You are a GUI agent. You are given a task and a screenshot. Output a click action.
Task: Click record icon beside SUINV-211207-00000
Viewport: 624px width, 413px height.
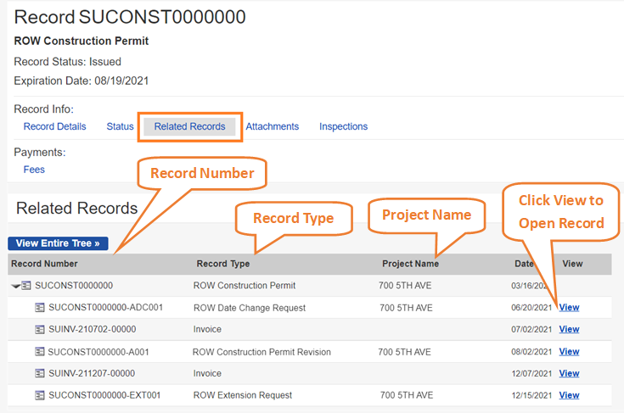click(x=40, y=373)
